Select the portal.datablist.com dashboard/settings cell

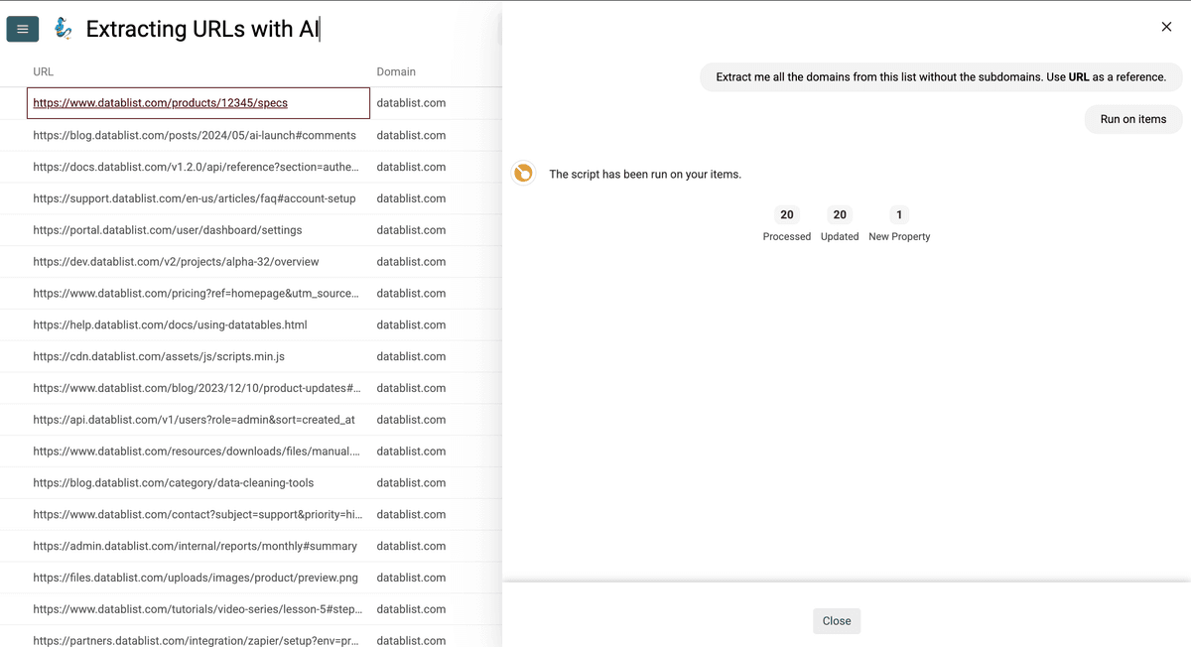198,230
